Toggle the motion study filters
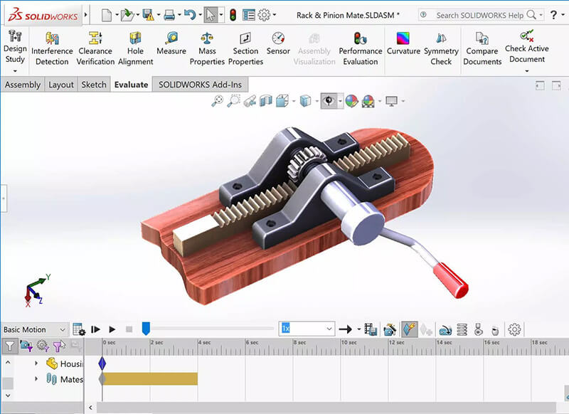The height and width of the screenshot is (414, 569). pyautogui.click(x=10, y=347)
